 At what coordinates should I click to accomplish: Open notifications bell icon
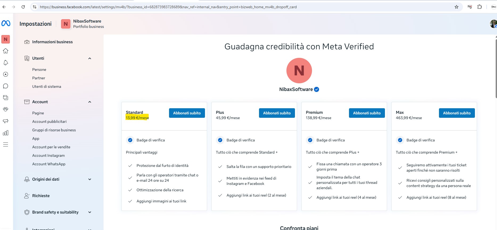(x=6, y=63)
